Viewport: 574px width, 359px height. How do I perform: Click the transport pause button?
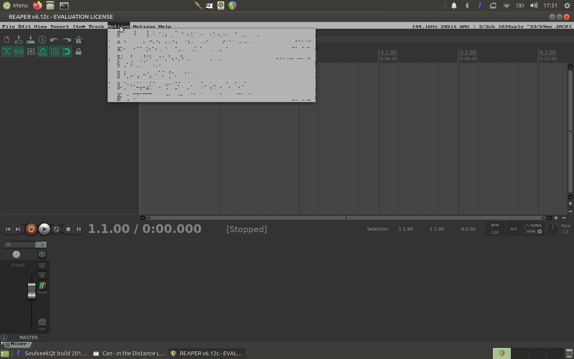click(x=79, y=229)
